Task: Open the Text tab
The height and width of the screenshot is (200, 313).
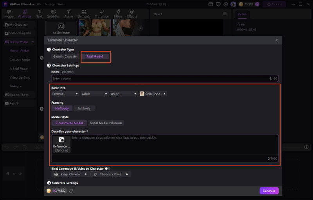Action: (40, 14)
